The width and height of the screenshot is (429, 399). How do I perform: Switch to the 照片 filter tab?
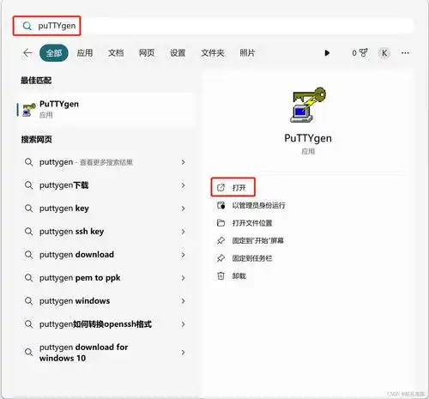point(247,53)
